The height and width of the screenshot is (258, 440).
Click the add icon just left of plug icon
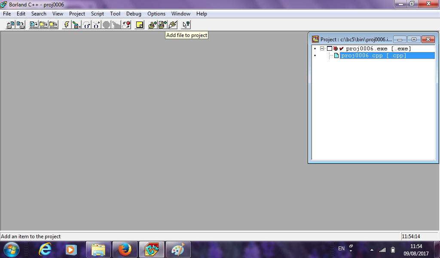click(162, 25)
